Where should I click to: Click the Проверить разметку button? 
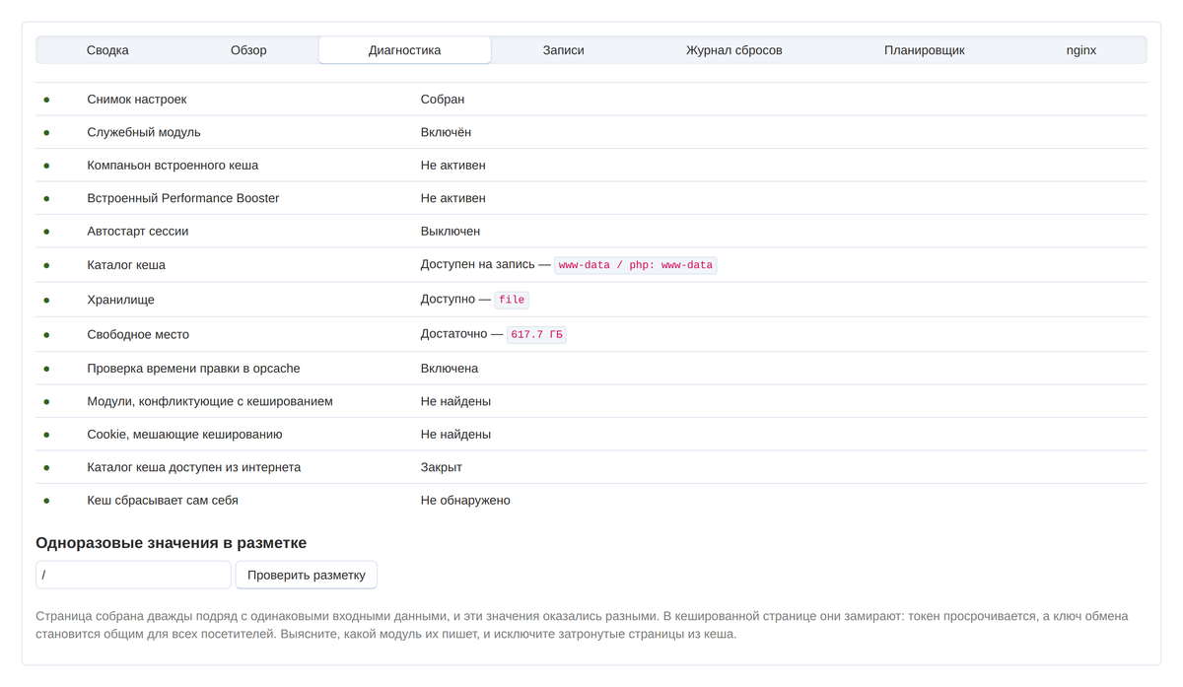click(307, 575)
